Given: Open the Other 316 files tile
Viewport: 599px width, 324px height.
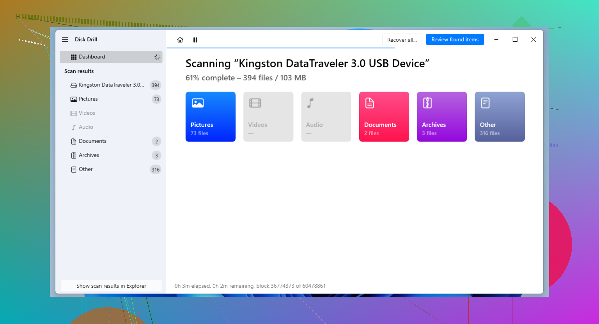Looking at the screenshot, I should pos(500,117).
